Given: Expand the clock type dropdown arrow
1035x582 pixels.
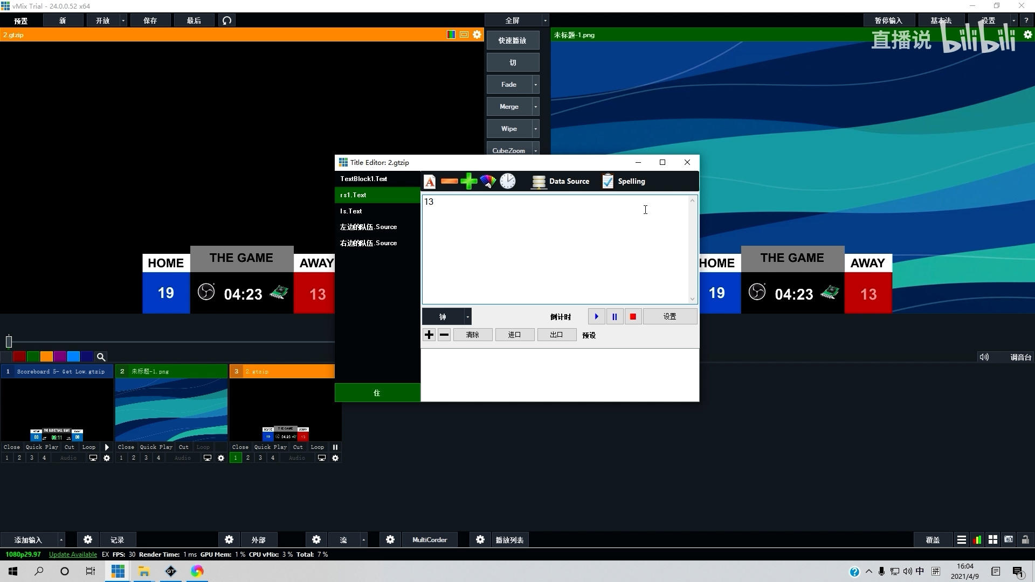Looking at the screenshot, I should tap(467, 317).
